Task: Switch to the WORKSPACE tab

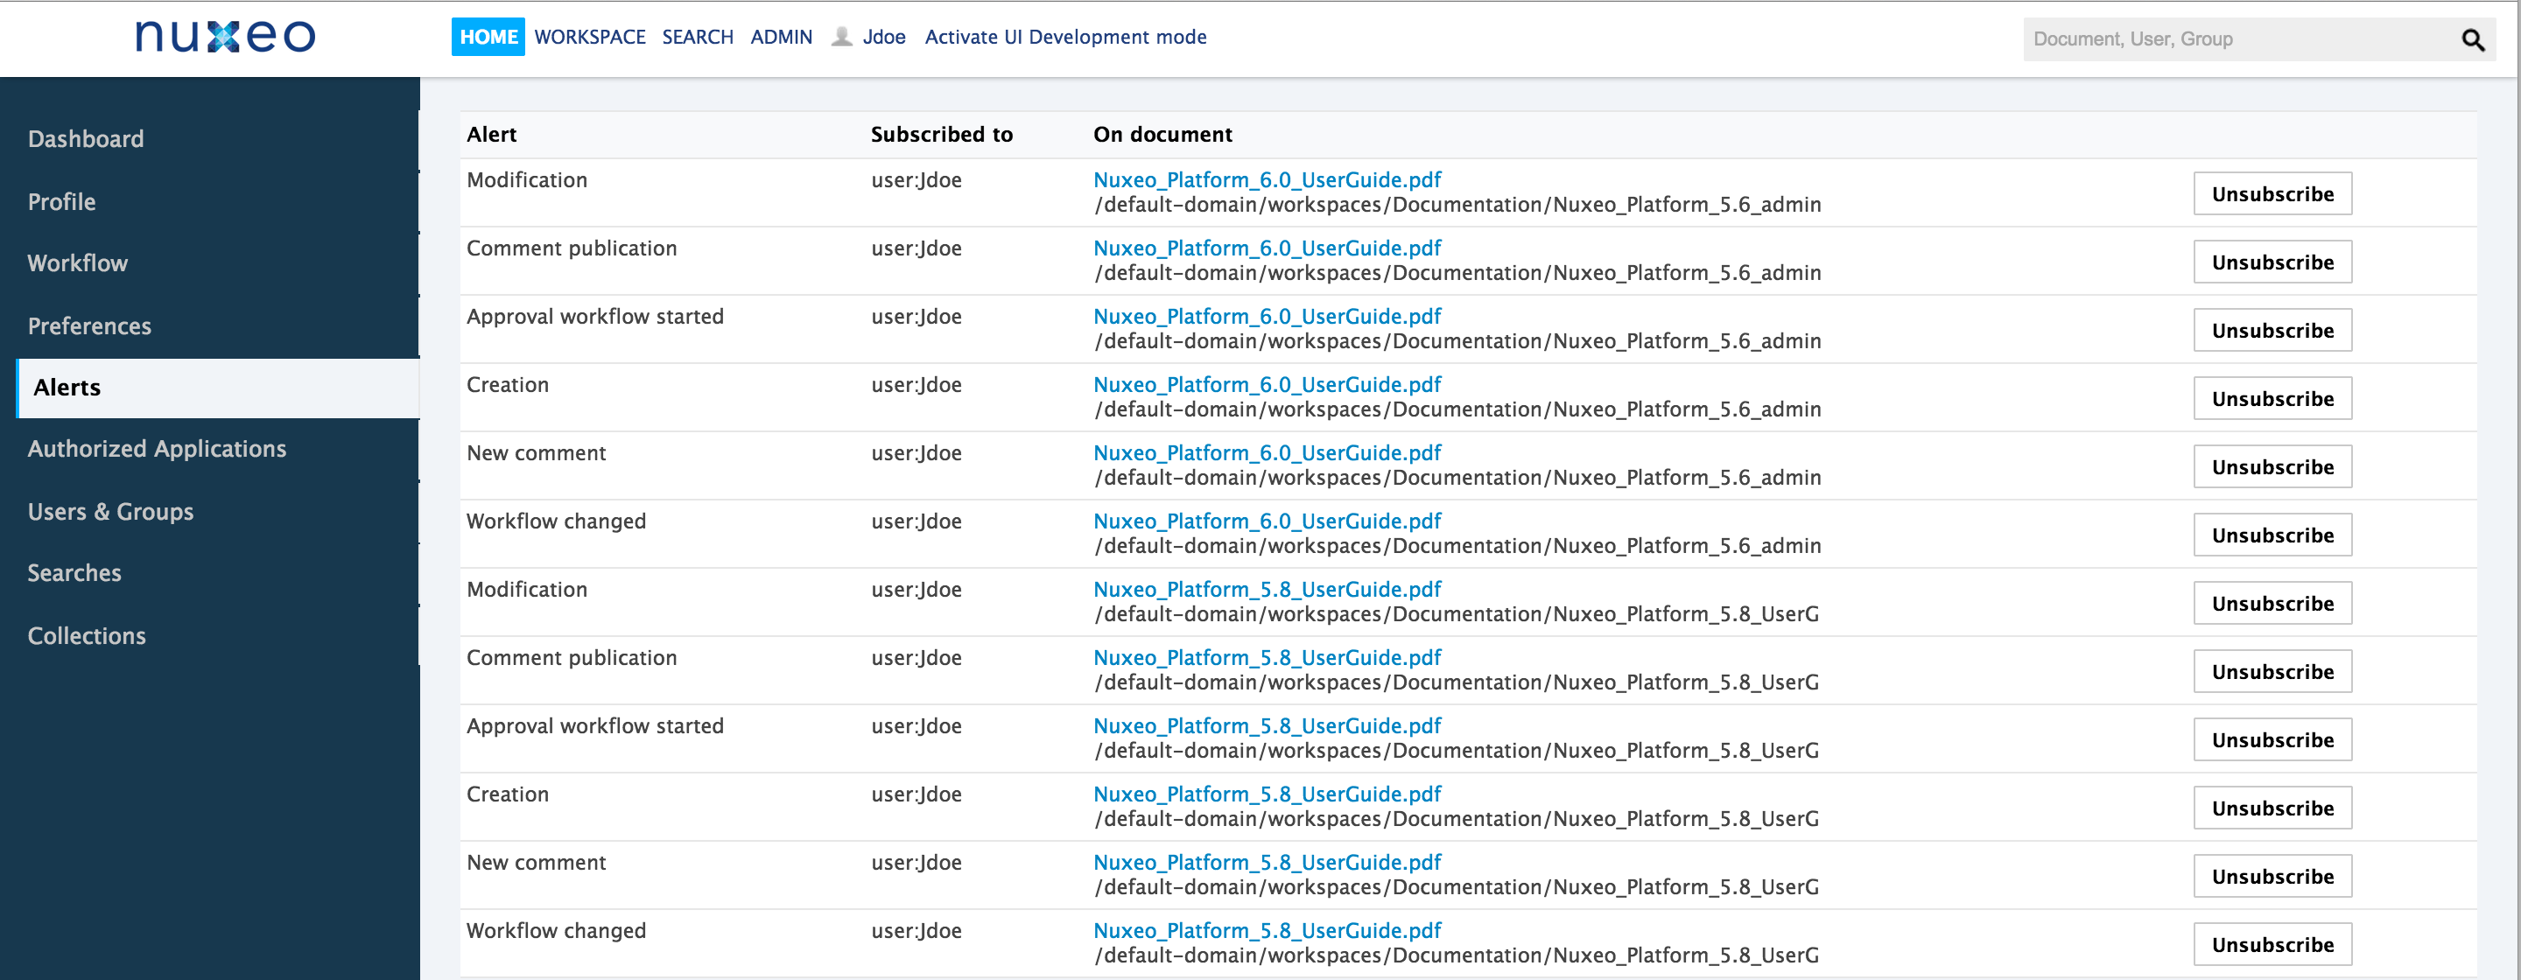Action: click(x=590, y=37)
